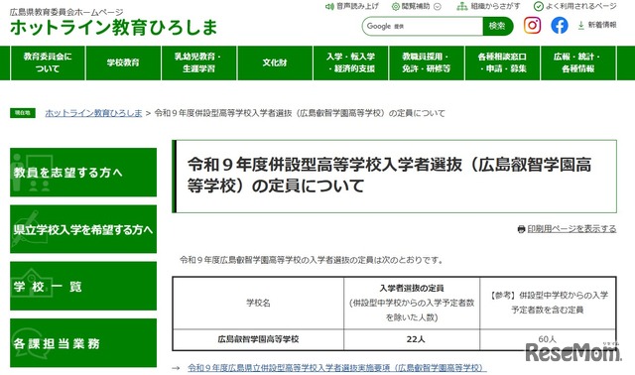Click the 新着情報 download arrow icon
Viewport: 635px width, 375px height.
580,25
